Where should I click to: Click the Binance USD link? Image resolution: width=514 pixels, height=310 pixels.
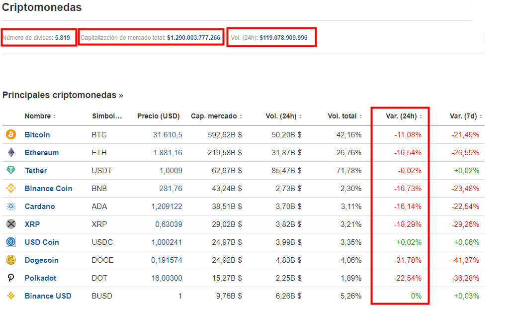[x=48, y=296]
